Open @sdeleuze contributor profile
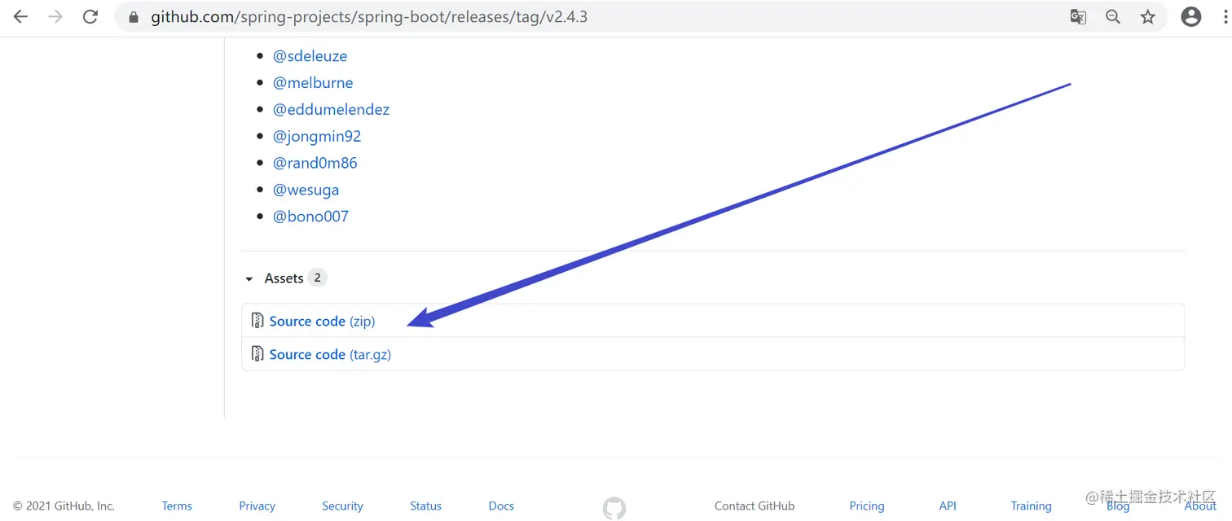1232x521 pixels. [310, 56]
